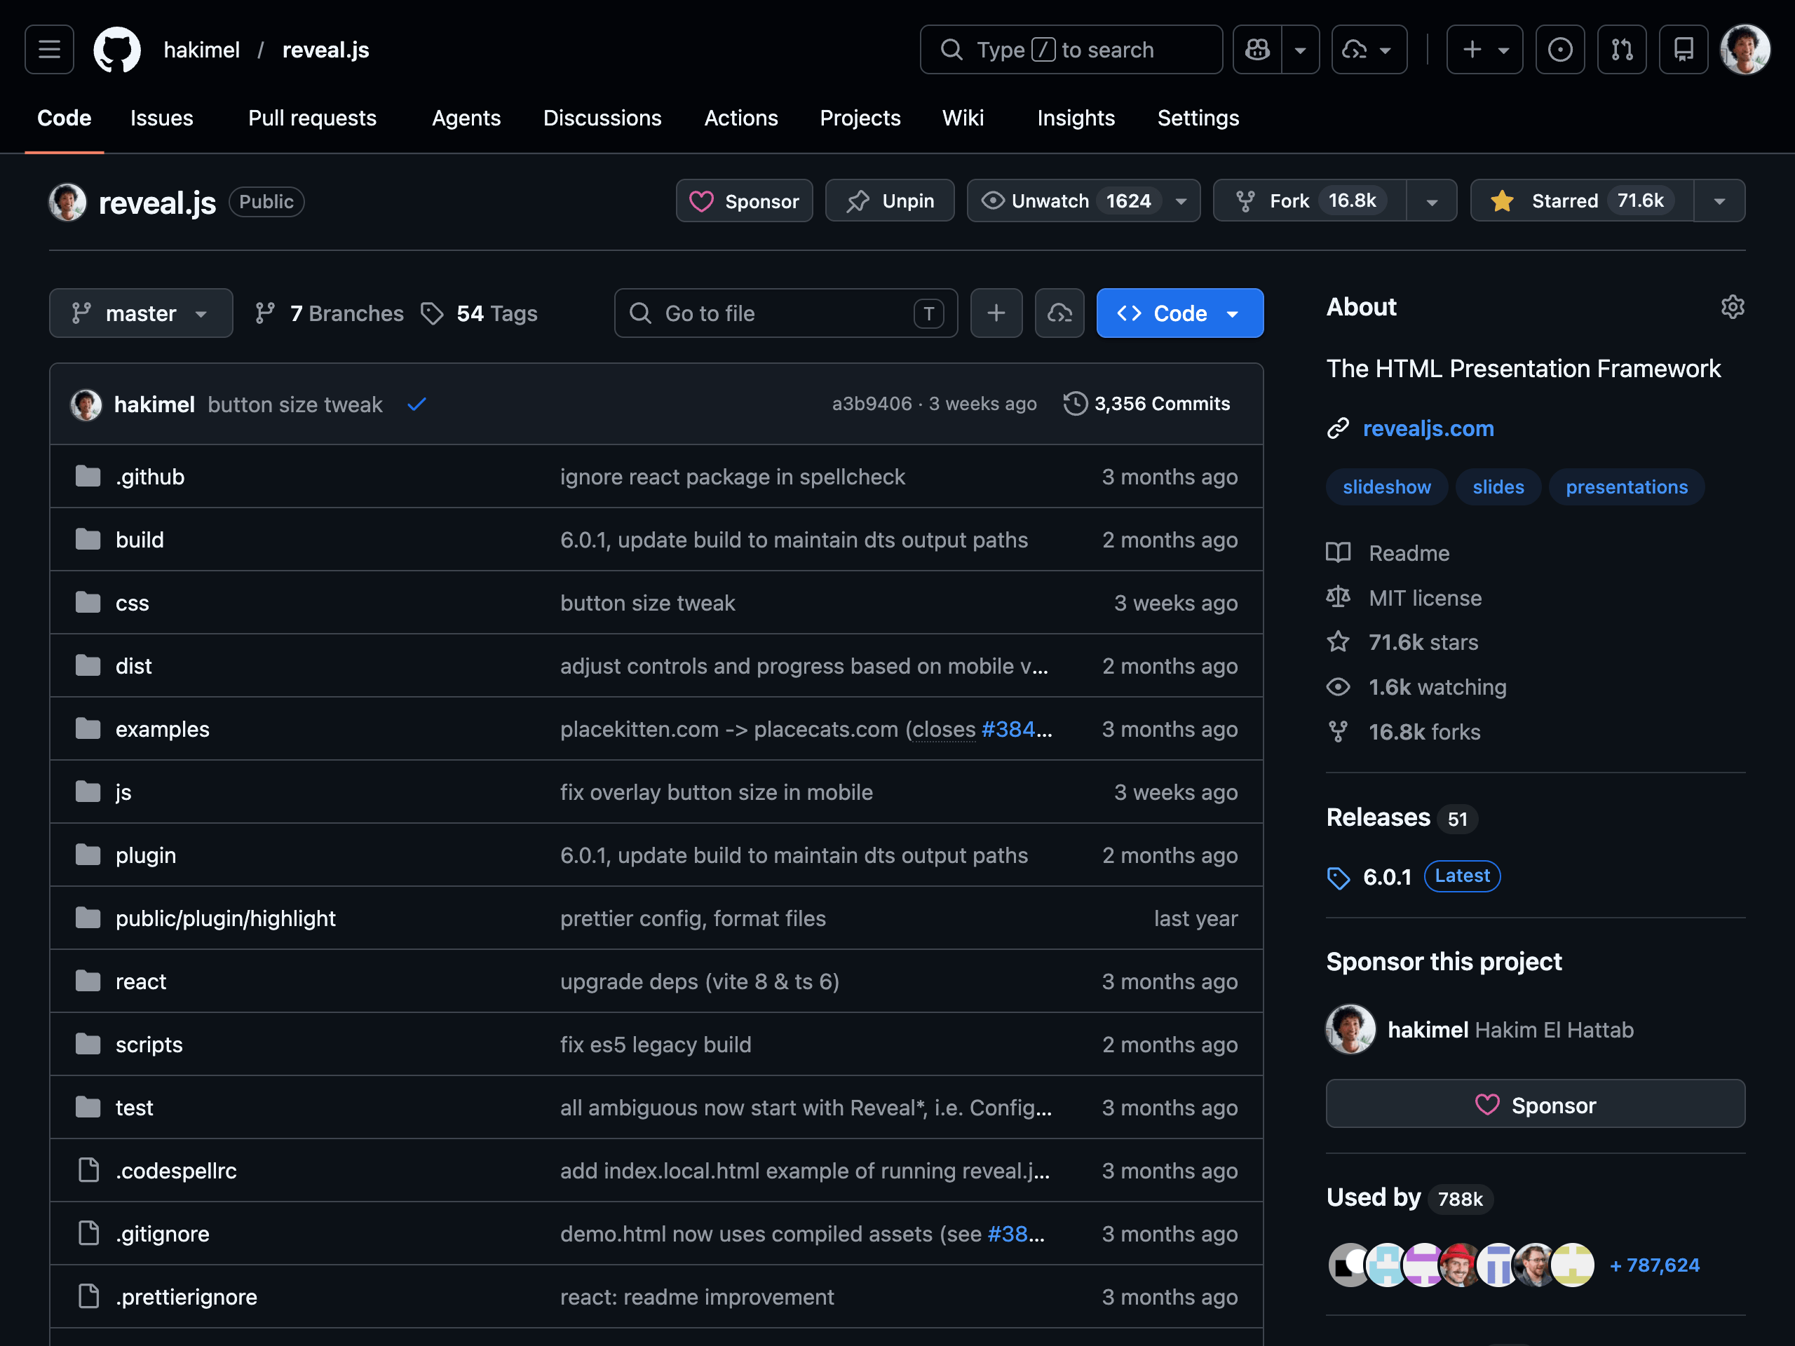This screenshot has height=1346, width=1795.
Task: Open the Wiki tab
Action: pos(963,118)
